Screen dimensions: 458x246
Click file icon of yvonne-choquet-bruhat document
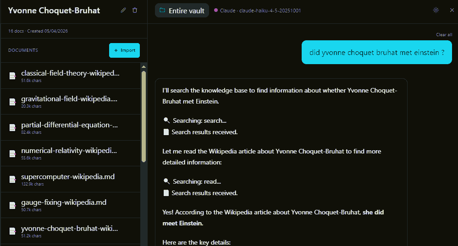pyautogui.click(x=12, y=231)
